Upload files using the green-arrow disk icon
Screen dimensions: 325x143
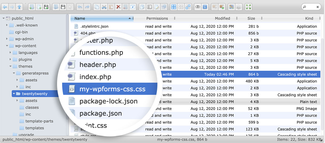point(46,7)
